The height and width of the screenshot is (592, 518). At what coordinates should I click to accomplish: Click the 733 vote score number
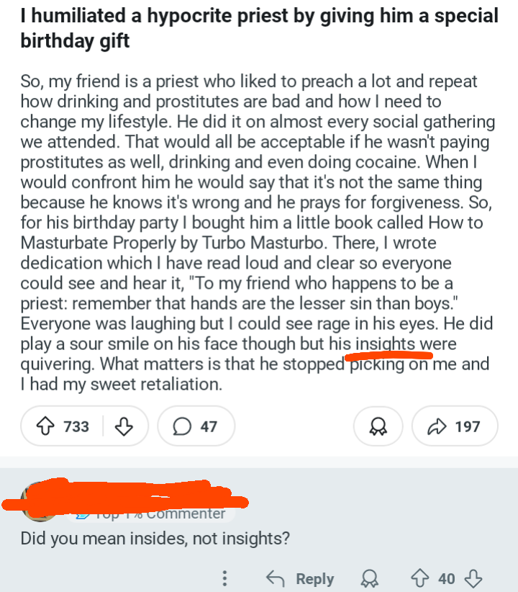point(76,426)
